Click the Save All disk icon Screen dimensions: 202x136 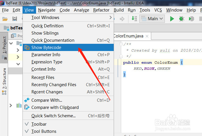(x=14, y=19)
